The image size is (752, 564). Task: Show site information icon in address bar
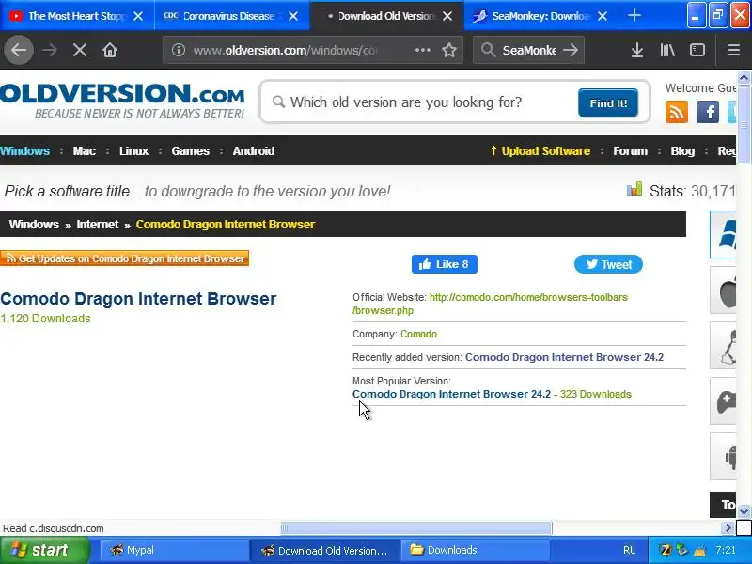click(179, 50)
